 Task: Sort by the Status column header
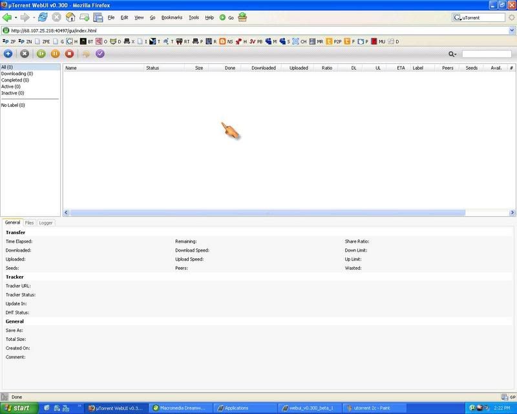click(164, 68)
